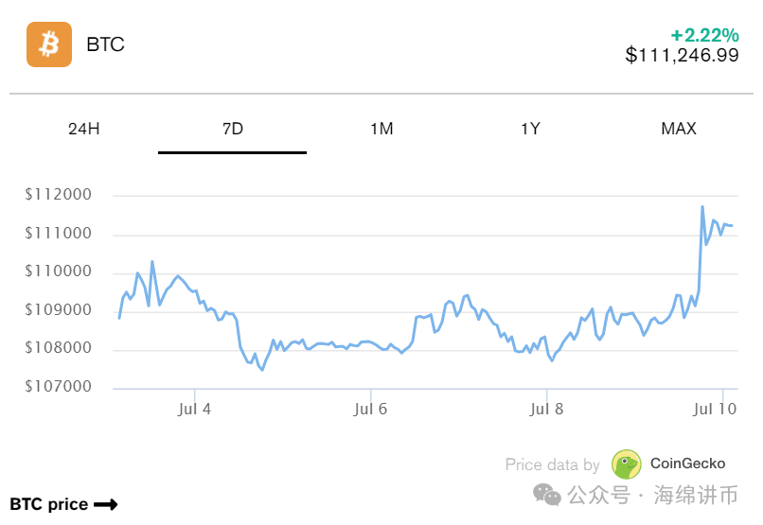Select the 7D time range tab
This screenshot has width=763, height=525.
(x=232, y=129)
